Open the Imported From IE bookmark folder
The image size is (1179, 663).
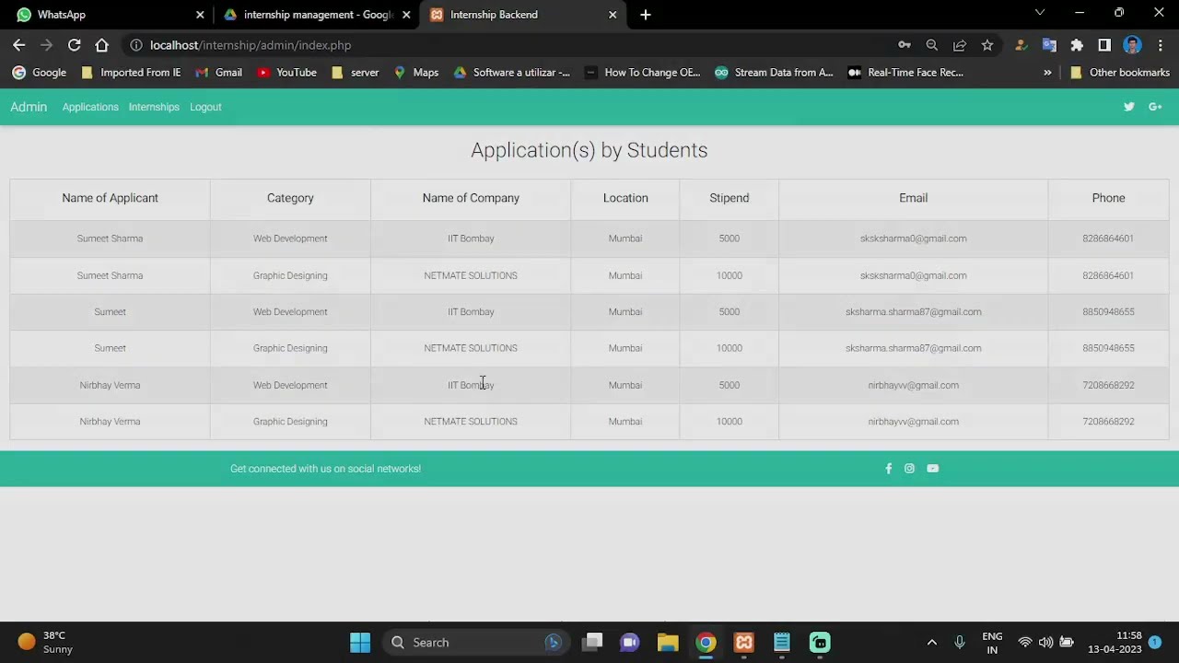pos(131,73)
